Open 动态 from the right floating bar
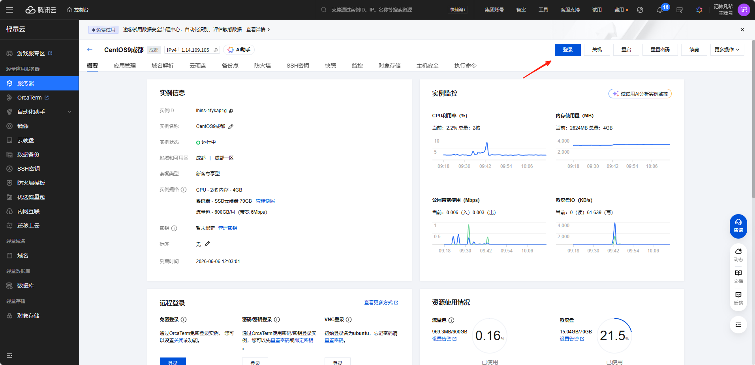 738,255
